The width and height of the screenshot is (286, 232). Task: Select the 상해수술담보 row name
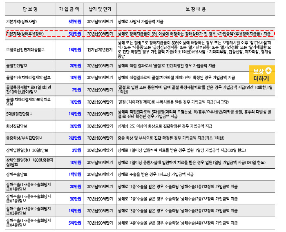(x=18, y=174)
